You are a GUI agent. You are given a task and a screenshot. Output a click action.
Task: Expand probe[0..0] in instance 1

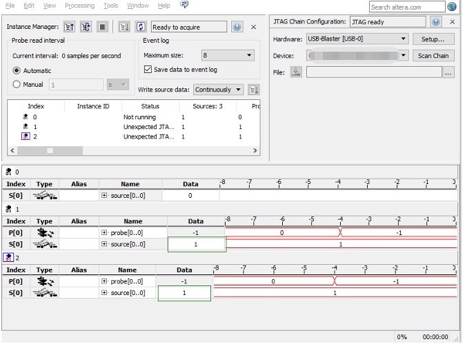(104, 232)
